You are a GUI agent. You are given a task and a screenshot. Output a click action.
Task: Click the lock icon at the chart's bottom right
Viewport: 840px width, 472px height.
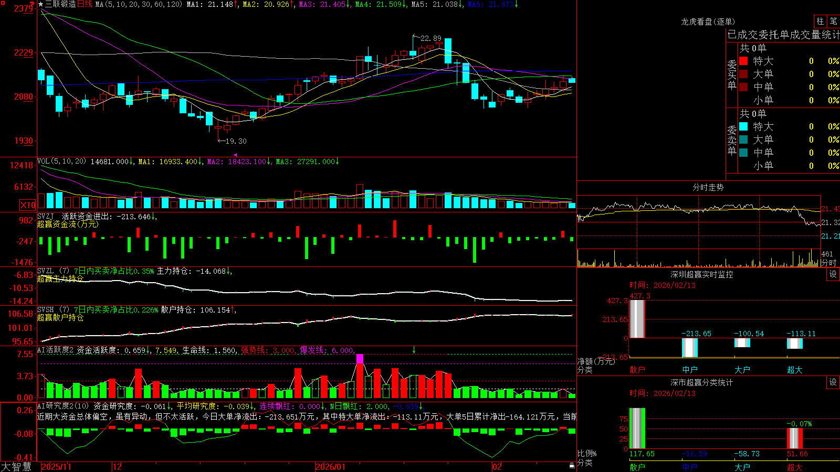coord(572,465)
